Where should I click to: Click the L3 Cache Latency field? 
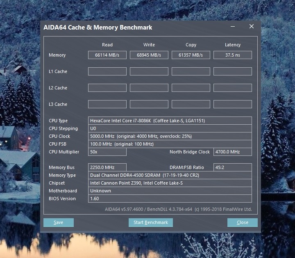(233, 104)
